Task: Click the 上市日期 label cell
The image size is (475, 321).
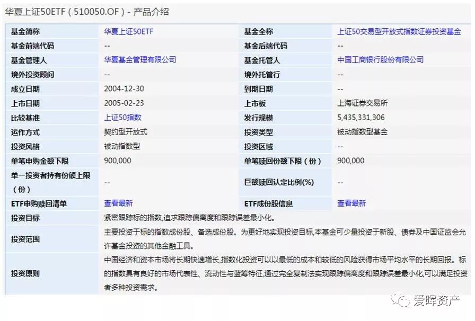Action: pos(52,103)
